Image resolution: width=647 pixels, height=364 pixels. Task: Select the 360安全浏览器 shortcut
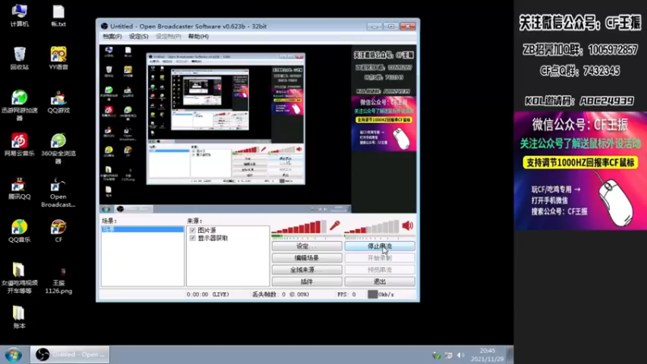(58, 148)
